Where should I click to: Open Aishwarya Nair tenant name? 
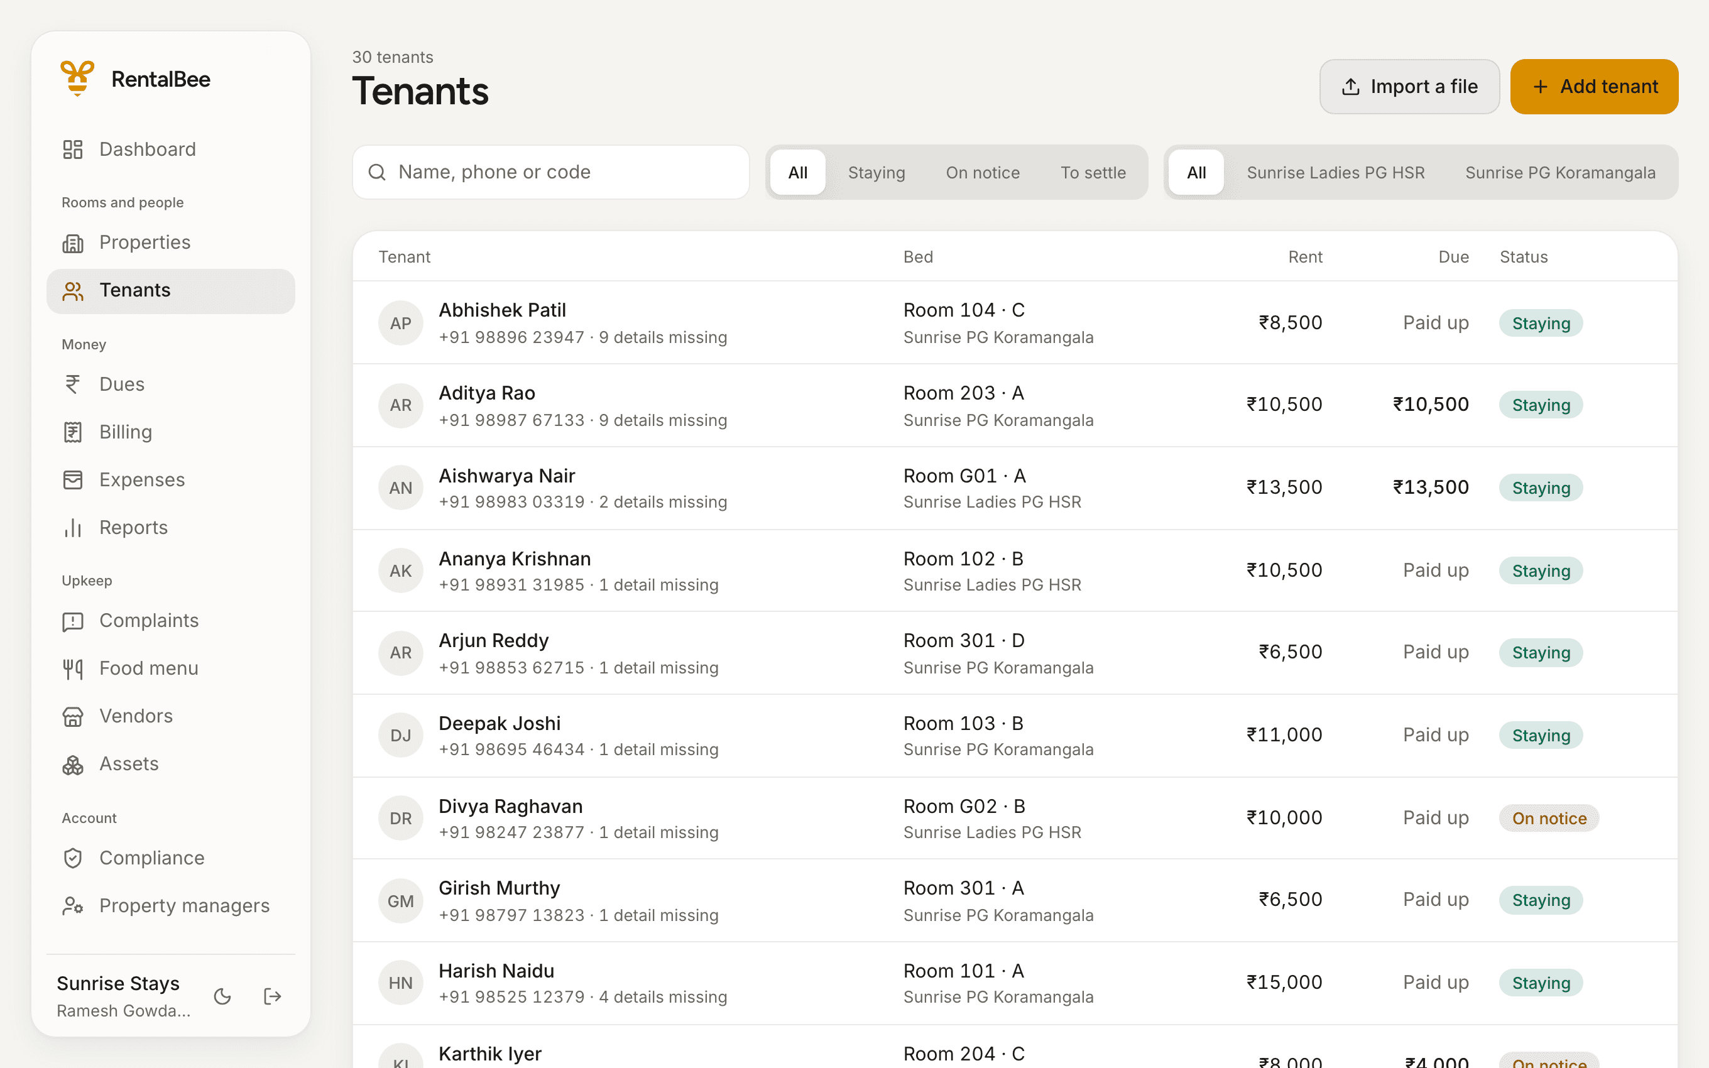[506, 476]
